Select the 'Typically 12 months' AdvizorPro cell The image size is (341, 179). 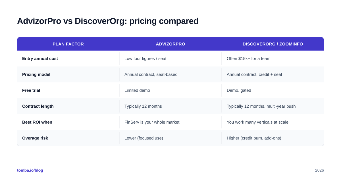170,106
